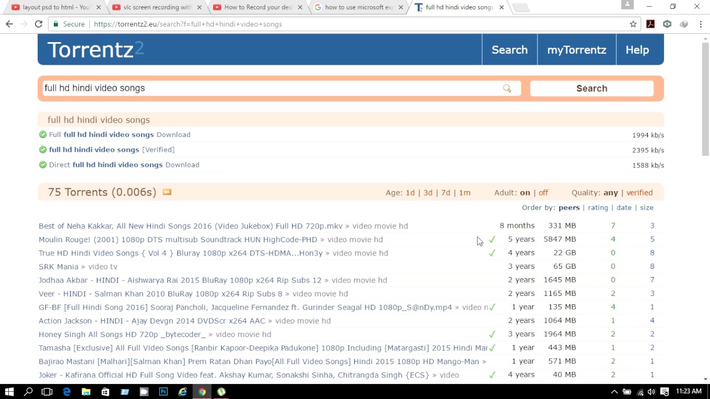The height and width of the screenshot is (399, 710).
Task: Open 'Moulin Rouge! (2001) 1080p' torrent link
Action: pyautogui.click(x=177, y=239)
